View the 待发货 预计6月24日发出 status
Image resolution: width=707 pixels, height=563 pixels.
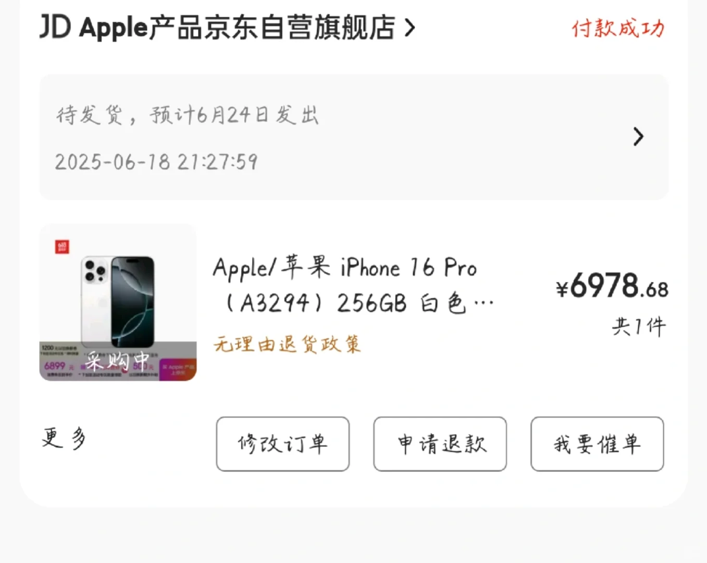[x=188, y=114]
